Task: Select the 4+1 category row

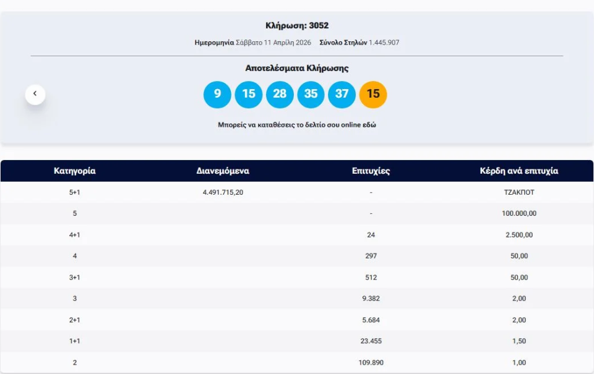Action: click(x=75, y=235)
